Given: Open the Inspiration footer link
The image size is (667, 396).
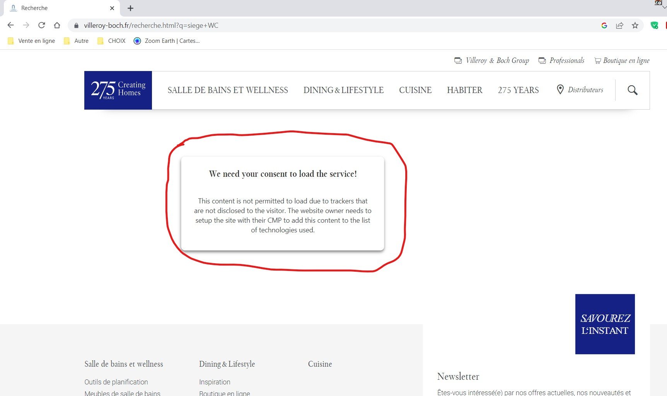Looking at the screenshot, I should (215, 382).
